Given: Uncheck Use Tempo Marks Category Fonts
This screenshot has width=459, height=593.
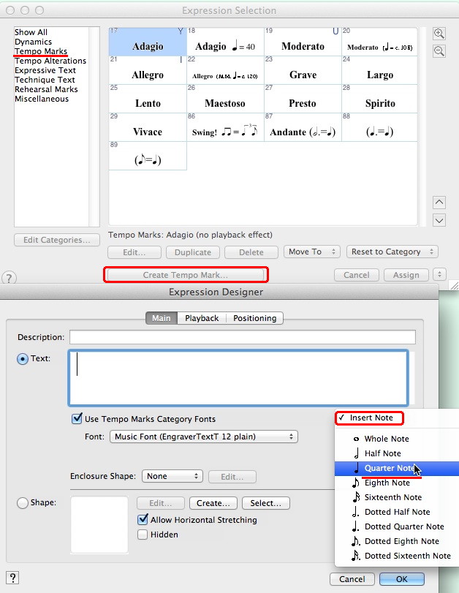Looking at the screenshot, I should [77, 419].
